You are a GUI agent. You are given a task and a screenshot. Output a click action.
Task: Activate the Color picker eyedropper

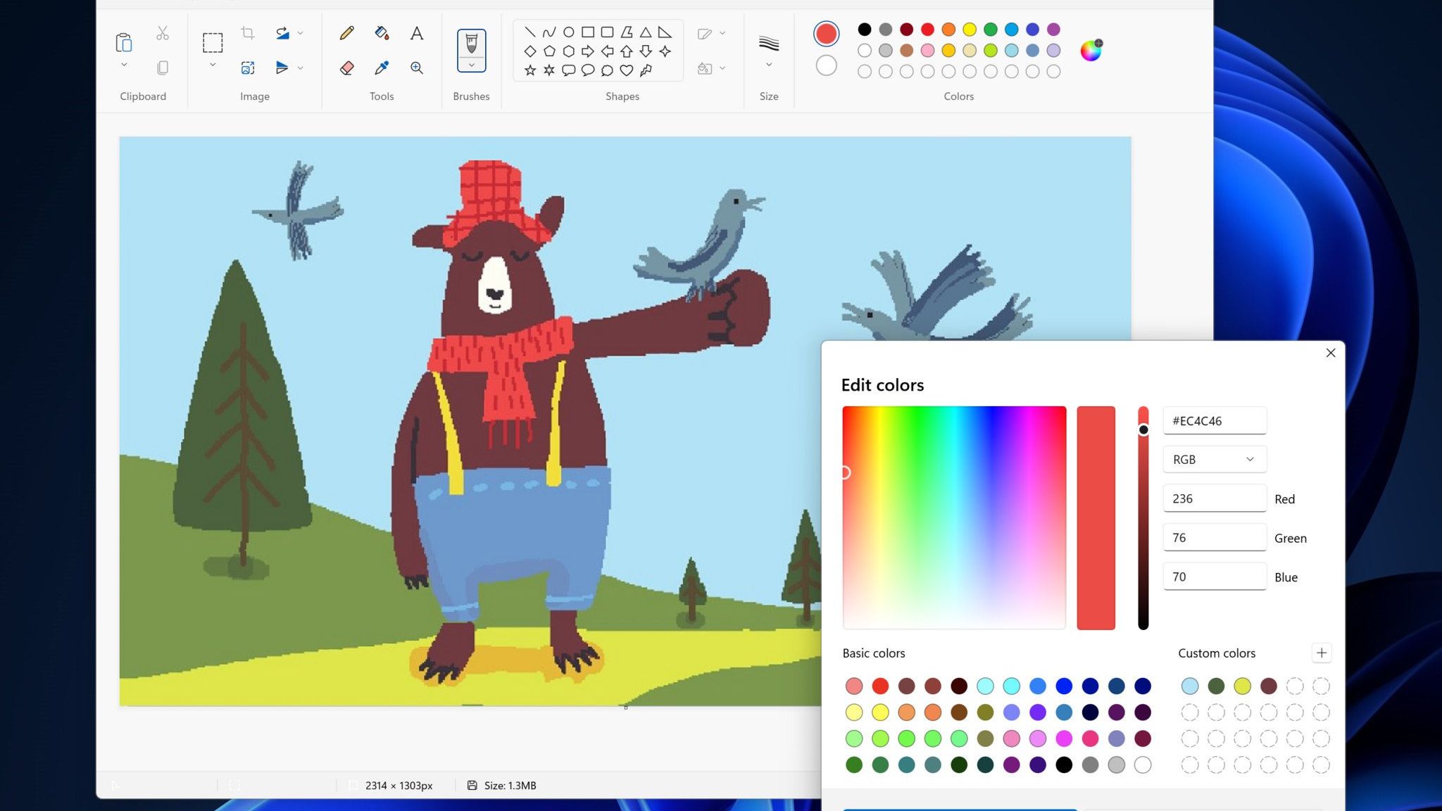381,68
